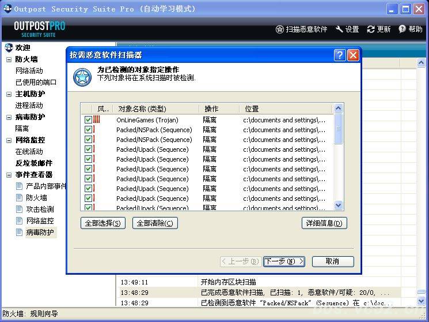Click the 隔离 action for first Upack row
This screenshot has width=429, height=322.
[x=210, y=149]
